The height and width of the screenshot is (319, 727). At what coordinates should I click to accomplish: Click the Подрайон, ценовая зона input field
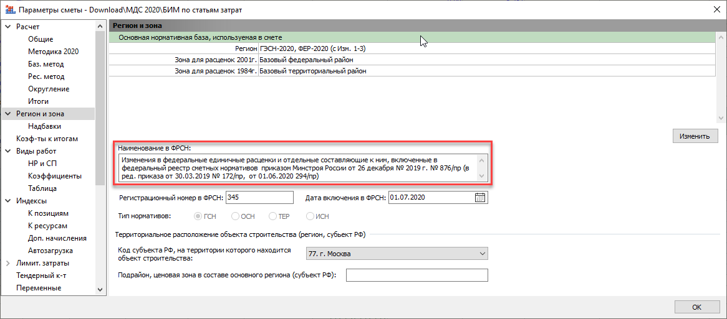pyautogui.click(x=417, y=275)
